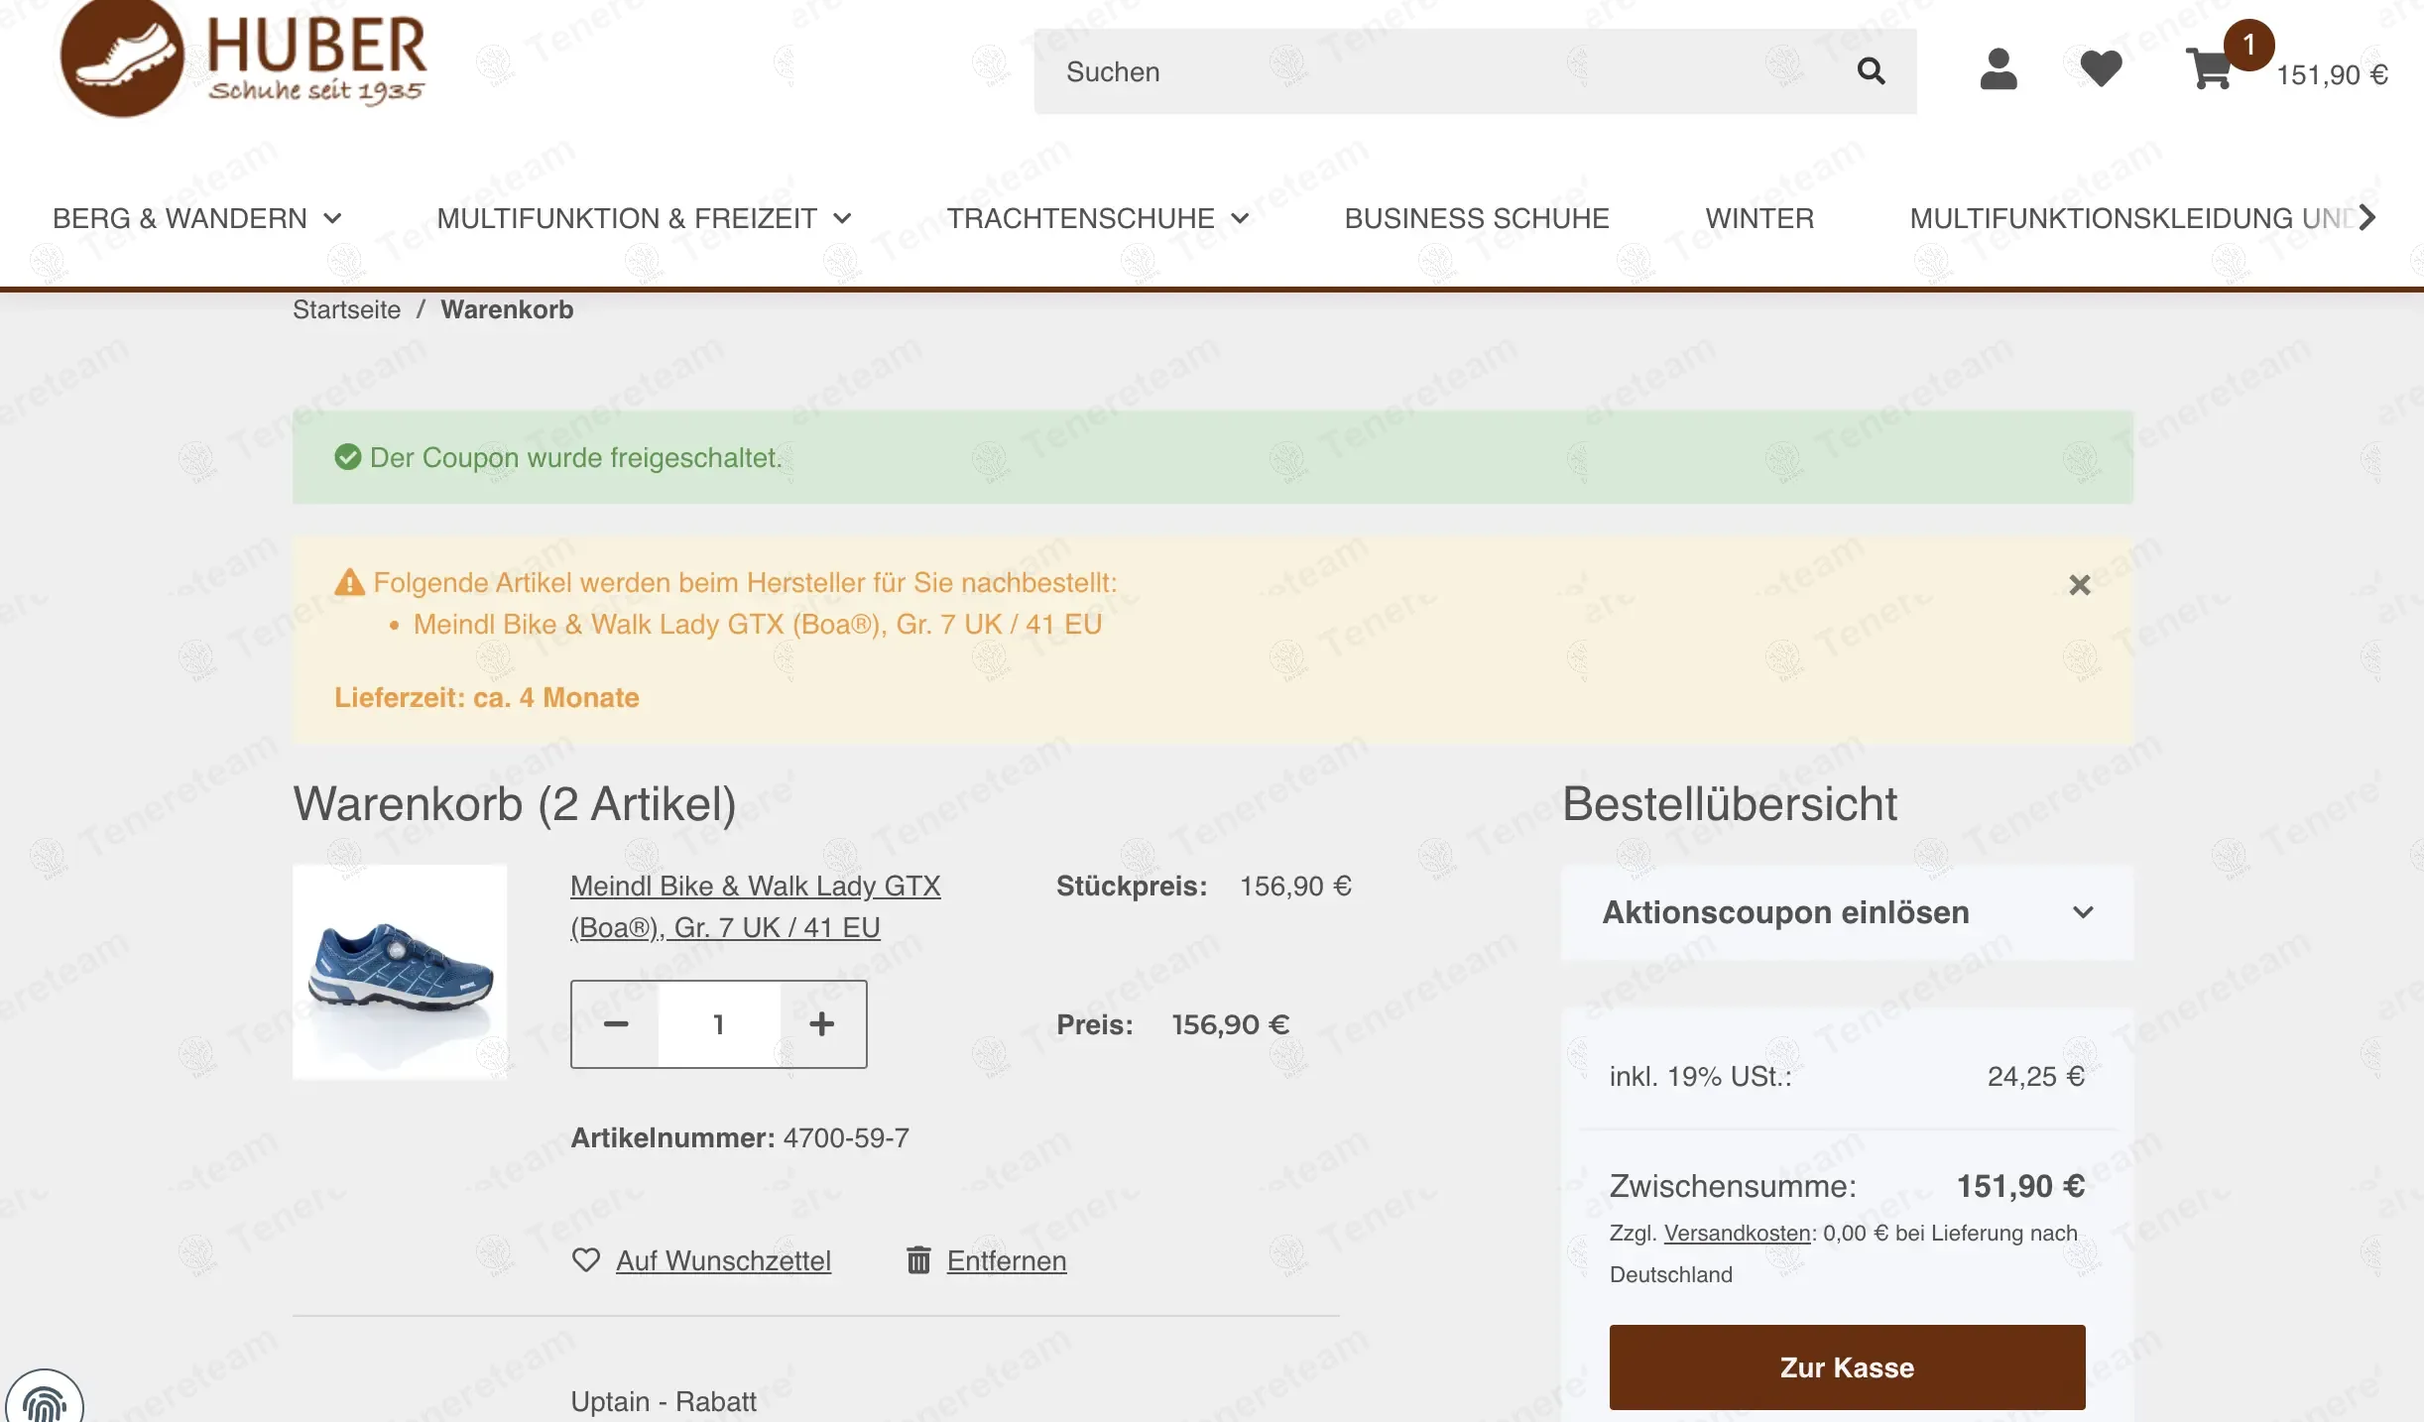Click the Huber Schuhe logo

coord(244,59)
